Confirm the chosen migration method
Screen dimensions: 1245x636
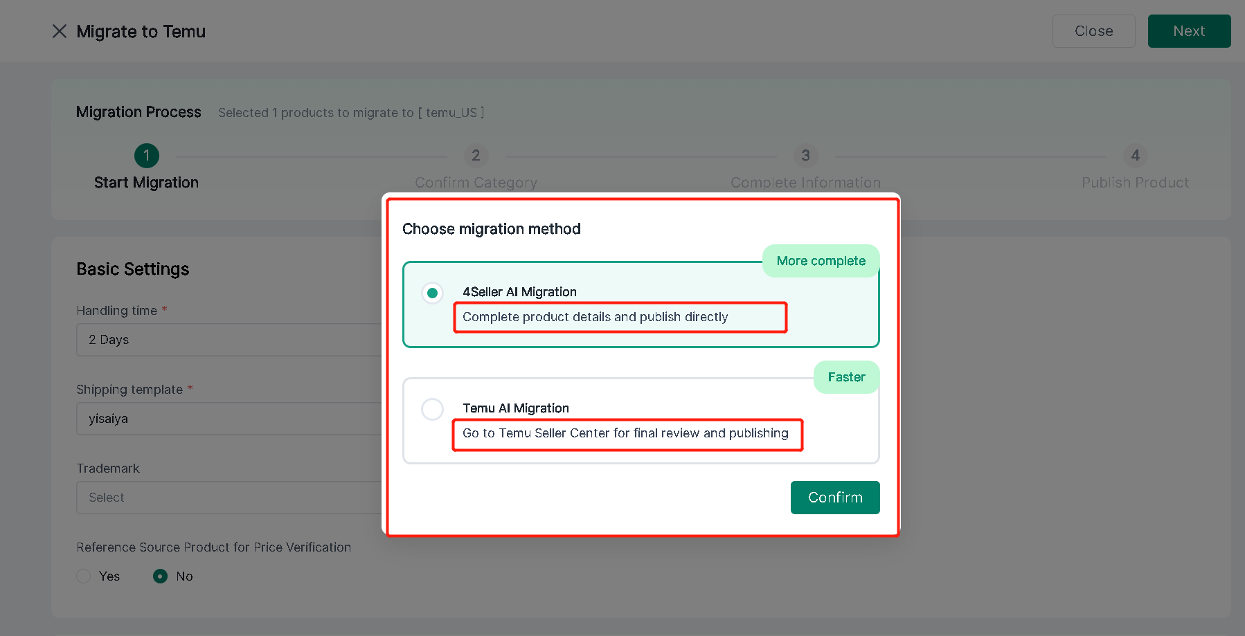(x=835, y=498)
